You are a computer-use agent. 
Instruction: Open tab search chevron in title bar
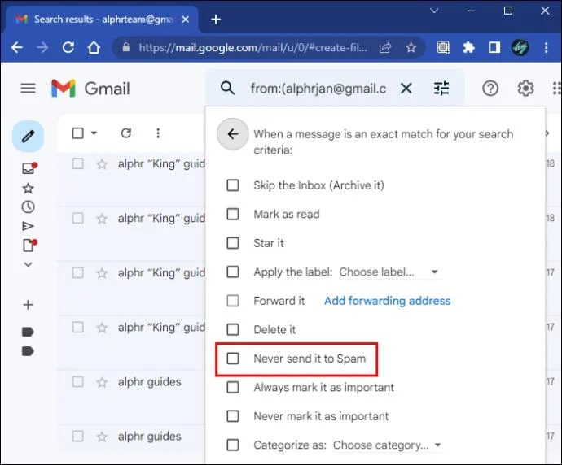(434, 11)
